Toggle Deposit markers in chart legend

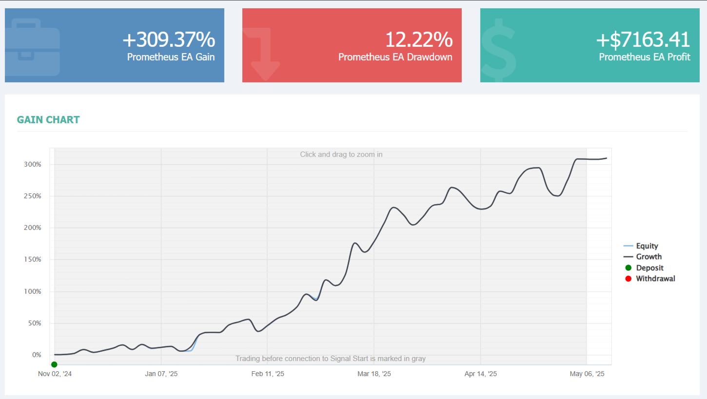644,267
